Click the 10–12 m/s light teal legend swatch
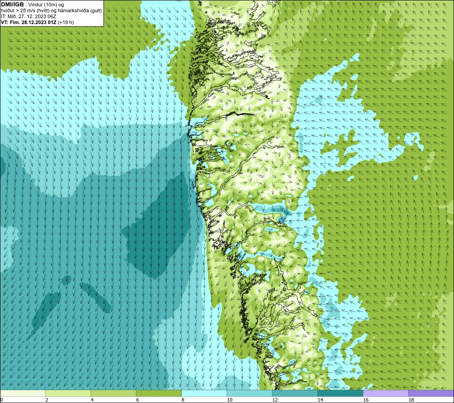The width and height of the screenshot is (454, 403). 249,393
